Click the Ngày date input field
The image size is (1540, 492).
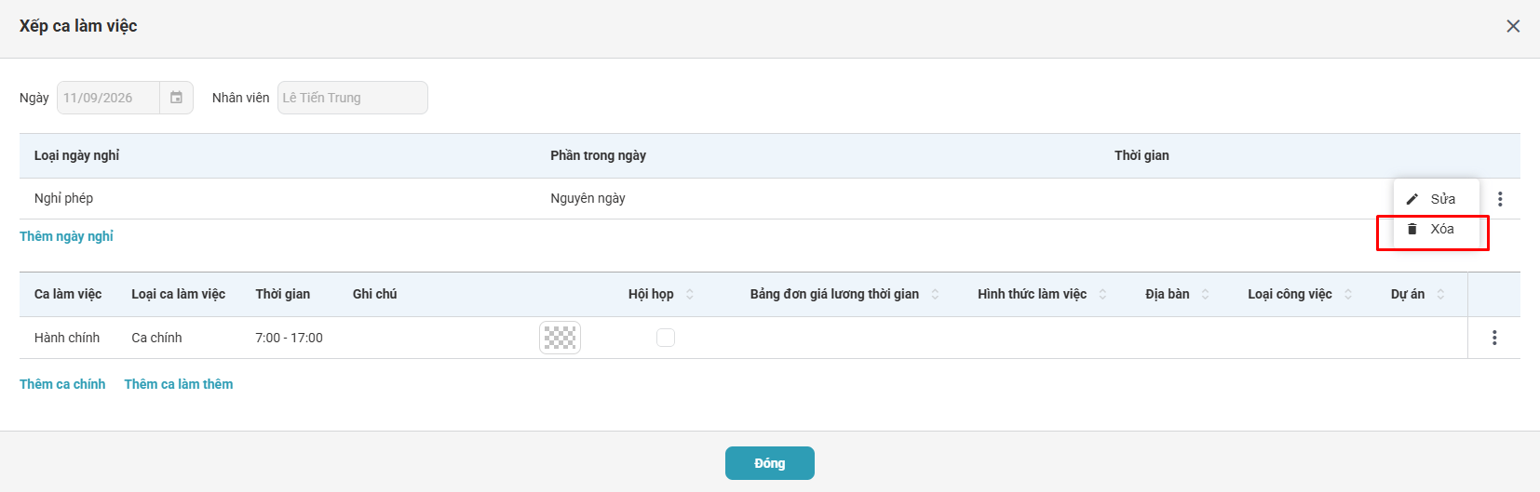[108, 98]
